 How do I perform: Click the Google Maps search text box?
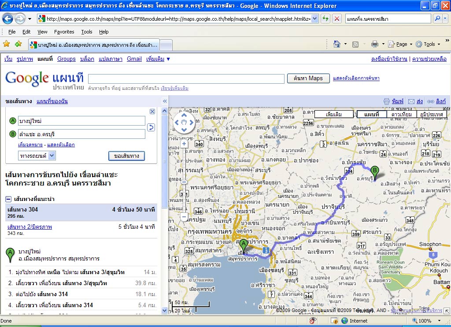point(186,78)
